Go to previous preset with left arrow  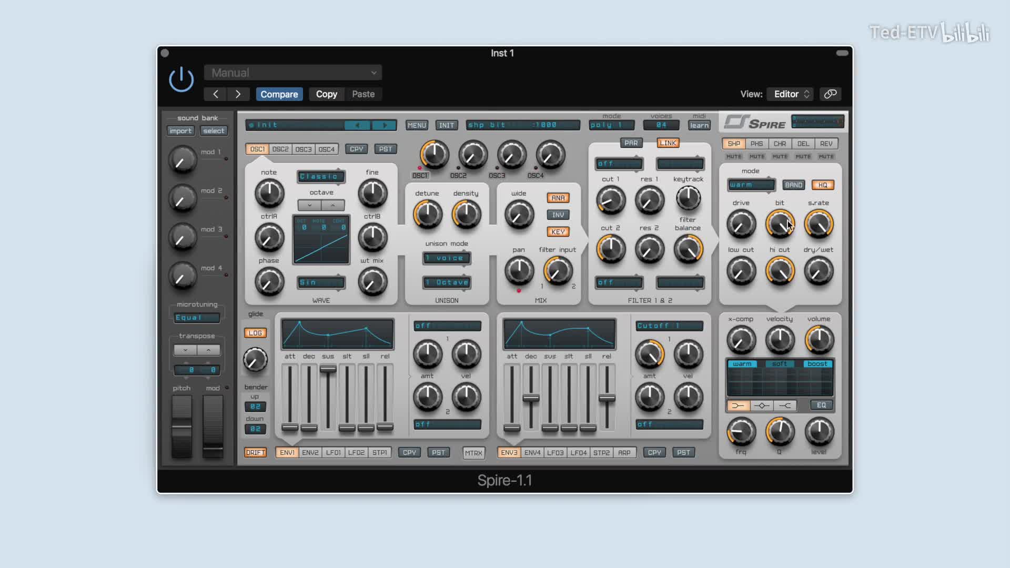[x=216, y=94]
